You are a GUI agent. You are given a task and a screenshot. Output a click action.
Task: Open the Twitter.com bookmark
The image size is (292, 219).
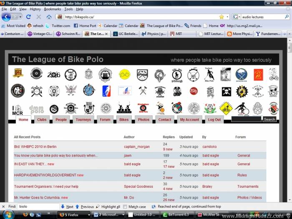coord(58,26)
